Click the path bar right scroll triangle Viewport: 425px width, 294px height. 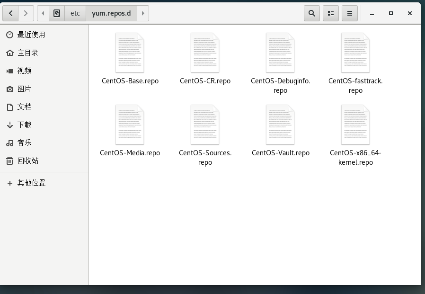click(x=143, y=13)
